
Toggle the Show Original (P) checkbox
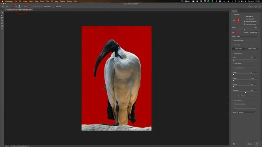(244, 19)
